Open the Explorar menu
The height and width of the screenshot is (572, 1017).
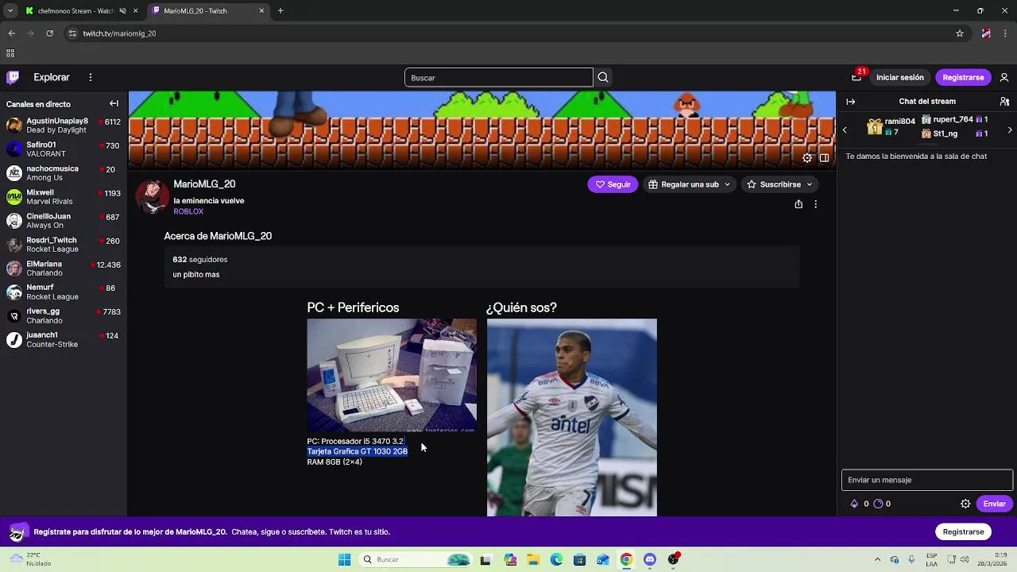52,77
